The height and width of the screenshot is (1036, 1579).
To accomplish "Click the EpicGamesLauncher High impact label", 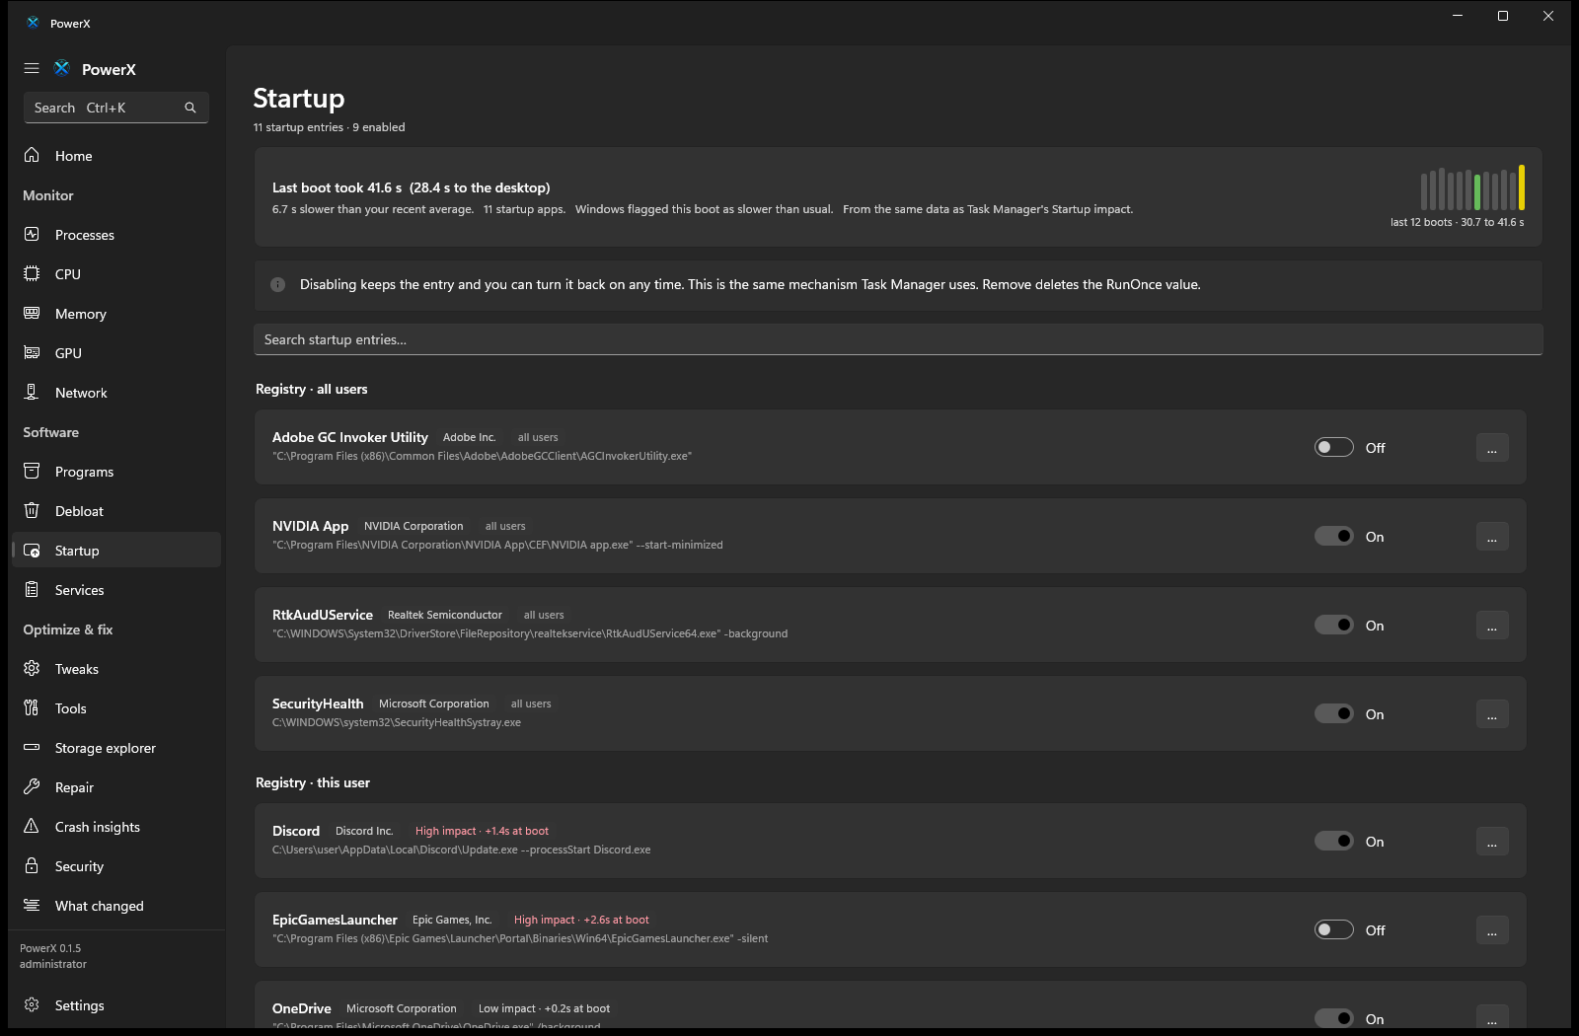I will click(x=581, y=920).
